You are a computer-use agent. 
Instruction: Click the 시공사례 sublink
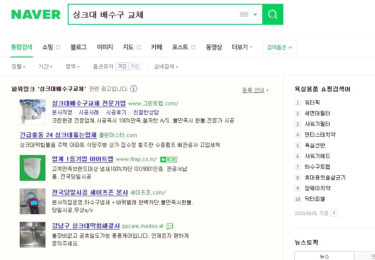pyautogui.click(x=89, y=112)
